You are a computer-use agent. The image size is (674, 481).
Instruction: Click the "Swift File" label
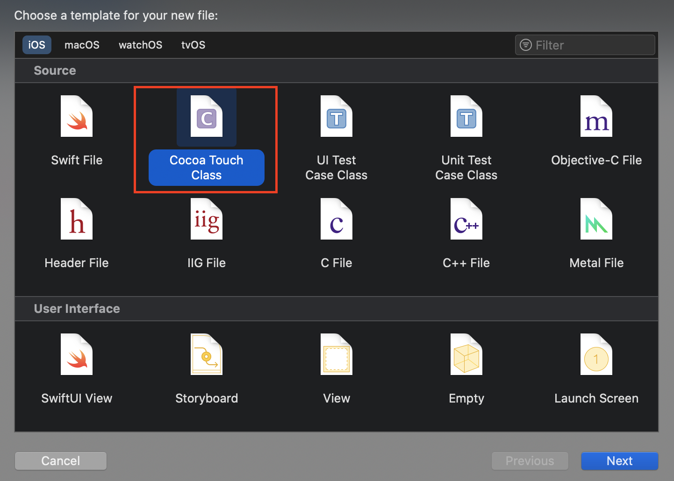point(77,160)
